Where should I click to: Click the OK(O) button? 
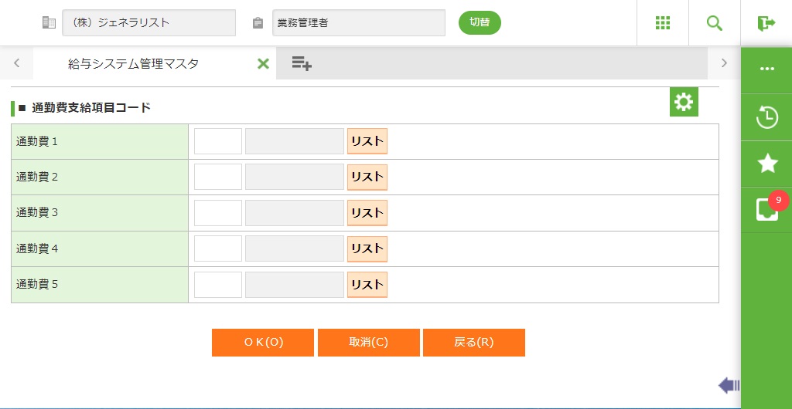point(263,343)
